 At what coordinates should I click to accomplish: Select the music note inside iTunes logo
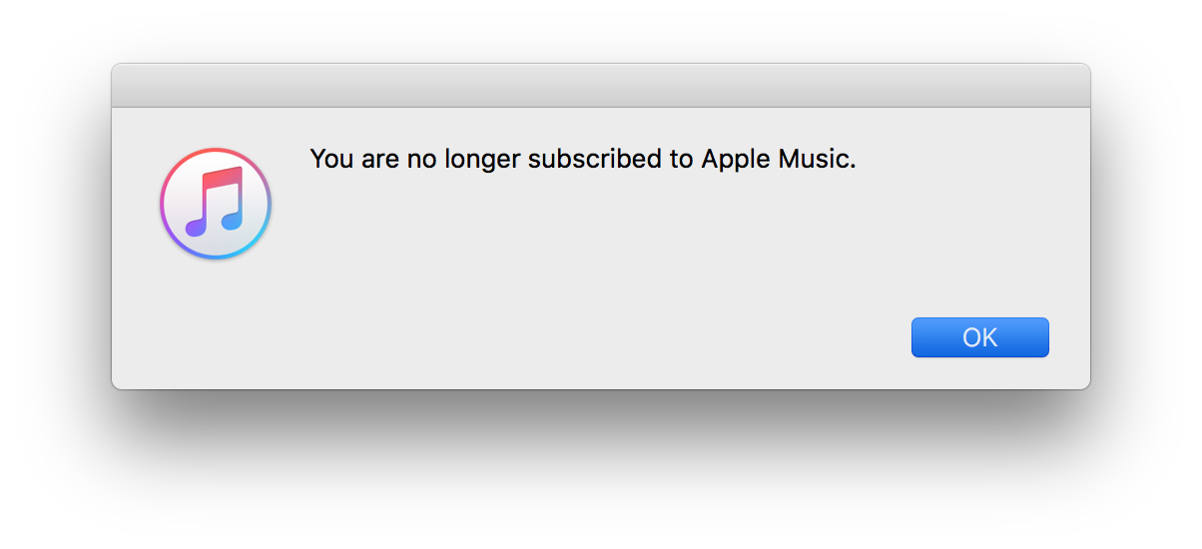215,202
